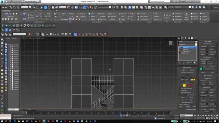Enable Use Stack Selection checkbox

tap(180, 88)
